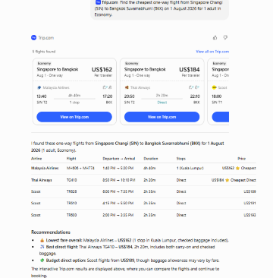Screen dimensions: 273x278
Task: Click the green "Direct" label in the Thai Airways card
Action: pyautogui.click(x=162, y=103)
